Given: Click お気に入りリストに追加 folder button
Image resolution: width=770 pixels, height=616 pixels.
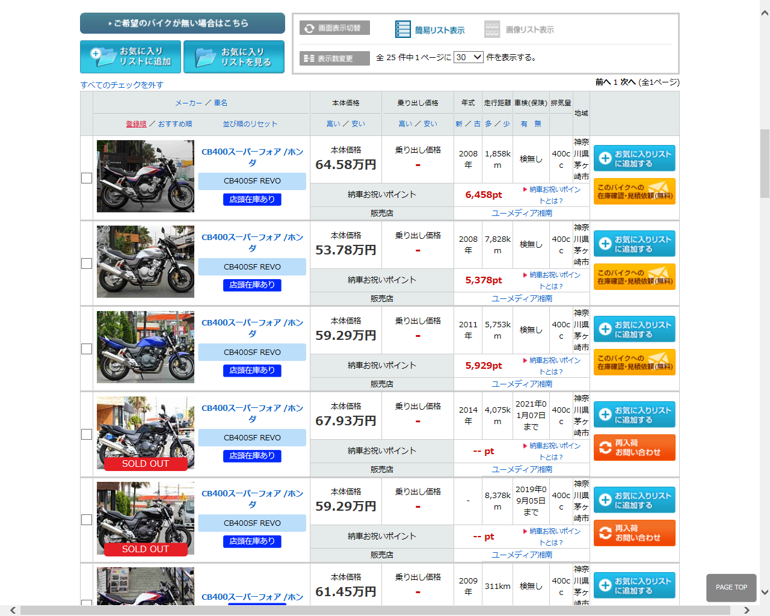Looking at the screenshot, I should 131,57.
